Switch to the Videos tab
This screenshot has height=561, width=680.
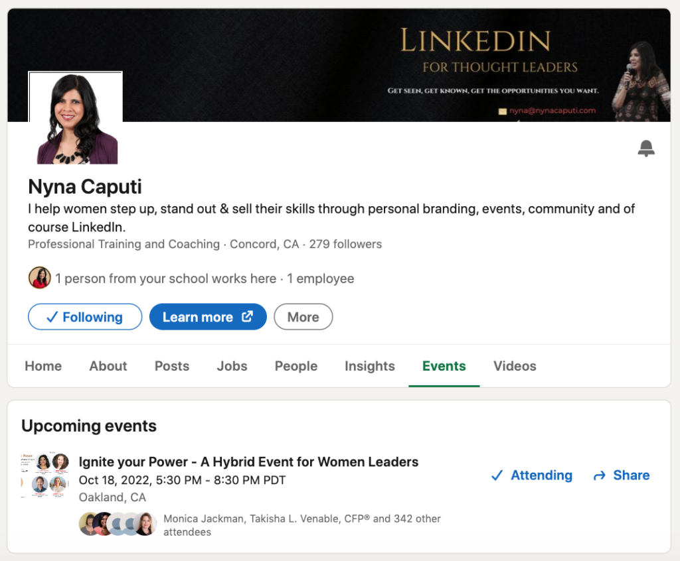(515, 366)
